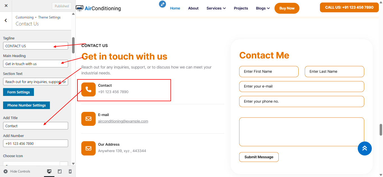Click into the Add Title input field
Screen dimensions: 383x177
click(x=36, y=126)
